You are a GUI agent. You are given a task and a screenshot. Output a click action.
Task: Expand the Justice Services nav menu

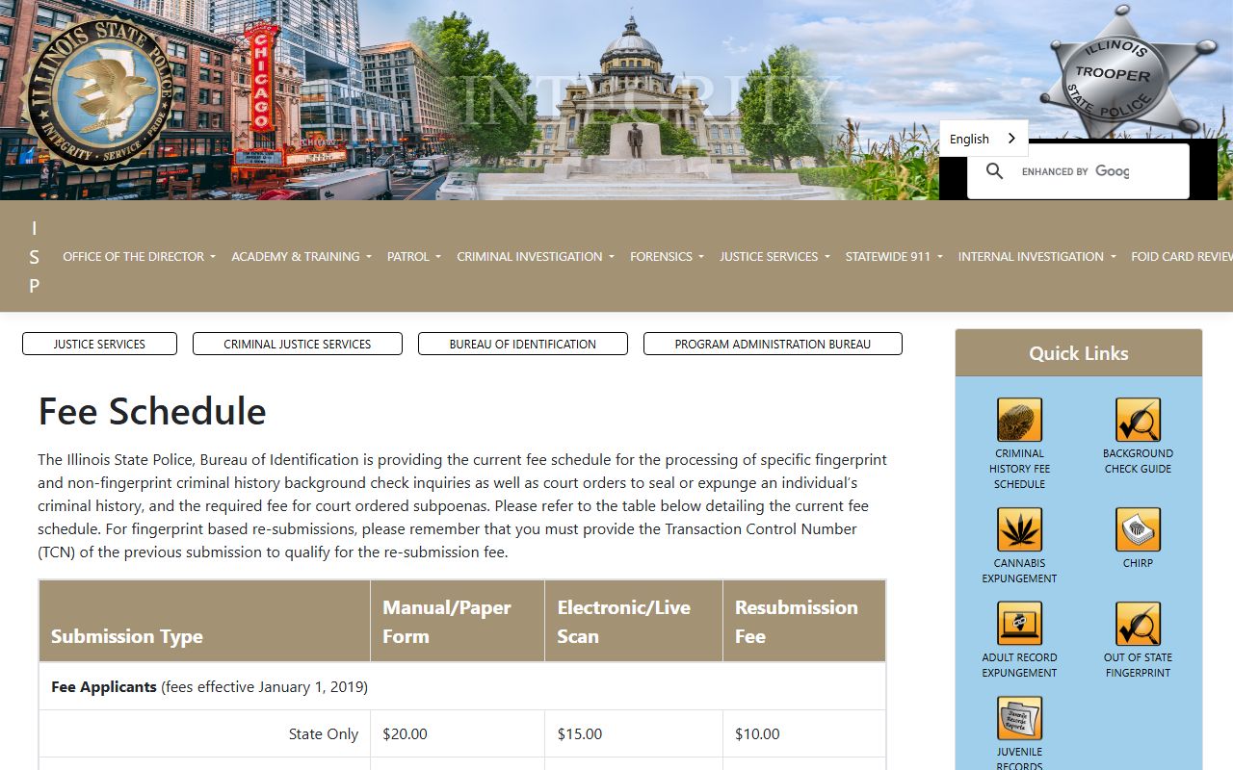tap(774, 256)
